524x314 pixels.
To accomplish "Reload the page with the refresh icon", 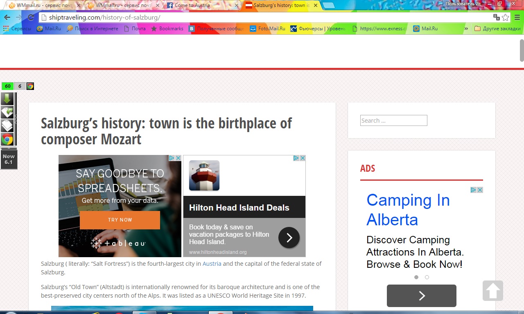I will (x=31, y=18).
